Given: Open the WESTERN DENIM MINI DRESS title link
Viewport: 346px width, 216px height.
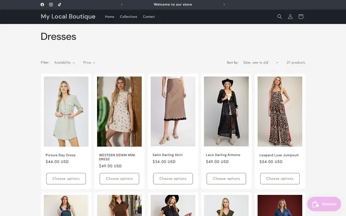Looking at the screenshot, I should [117, 157].
